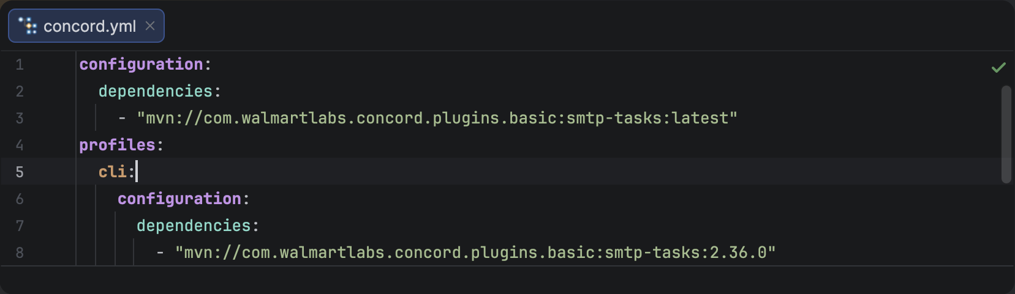Viewport: 1015px width, 294px height.
Task: Open the green checkmark inspections widget
Action: (x=998, y=67)
